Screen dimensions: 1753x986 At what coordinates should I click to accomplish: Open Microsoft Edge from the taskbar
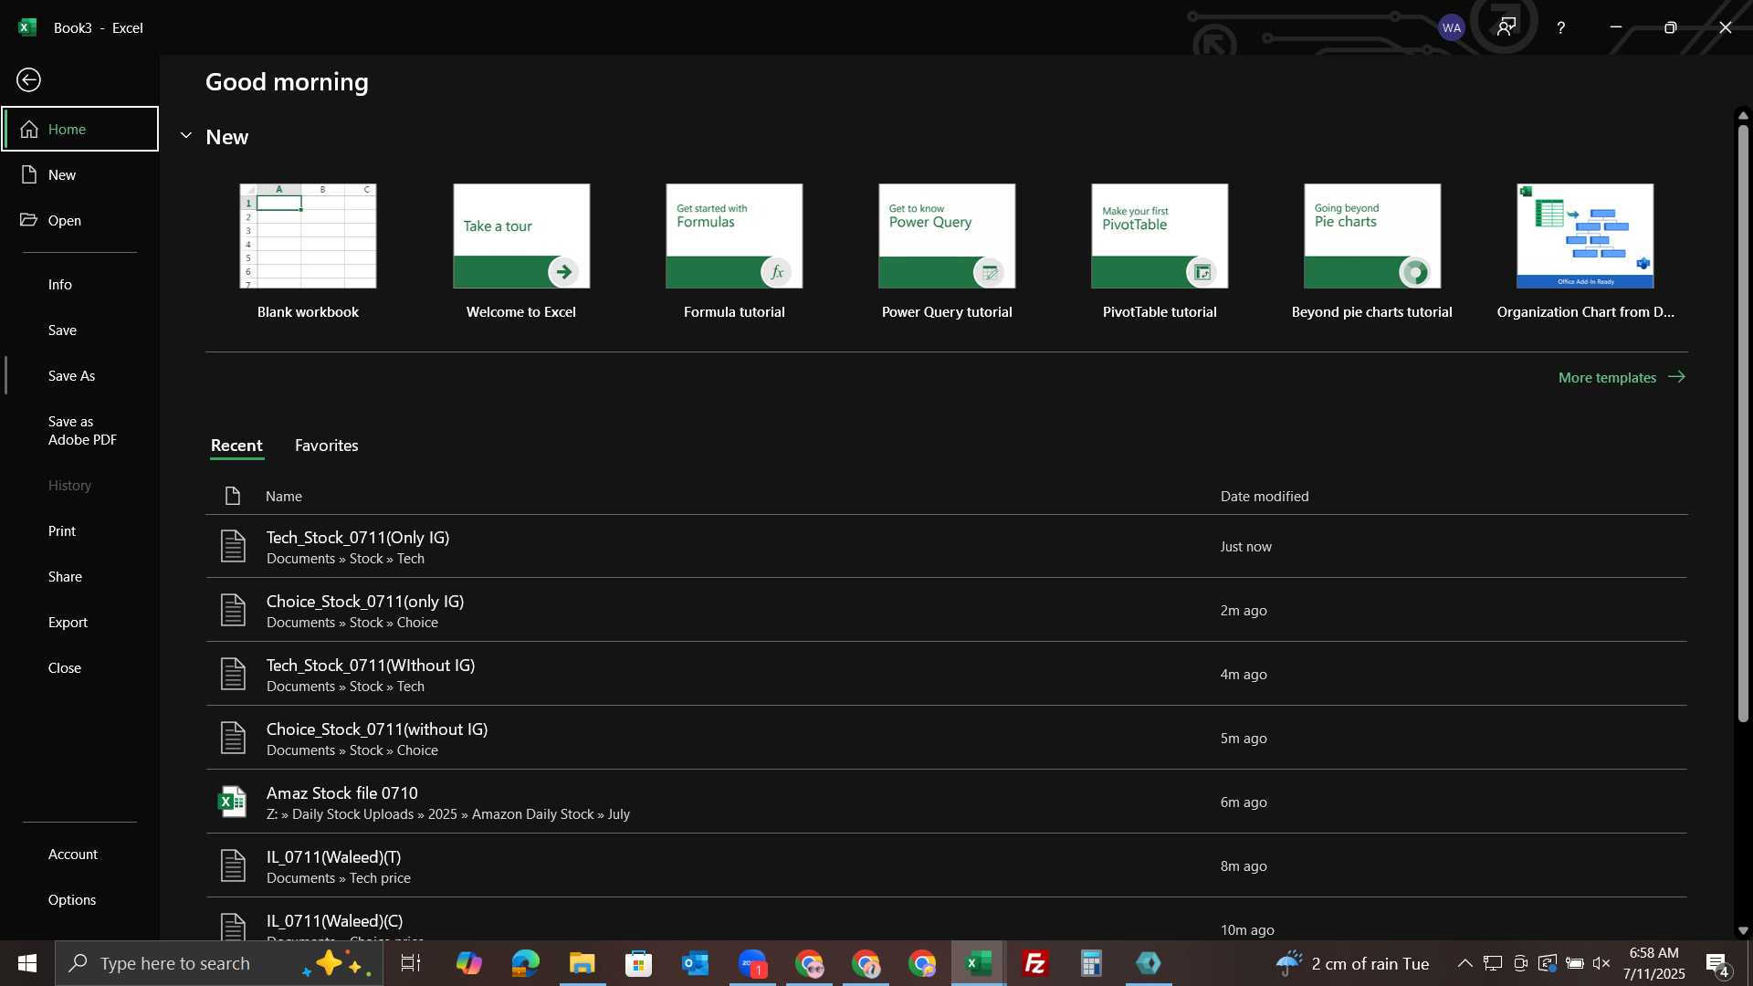coord(525,963)
